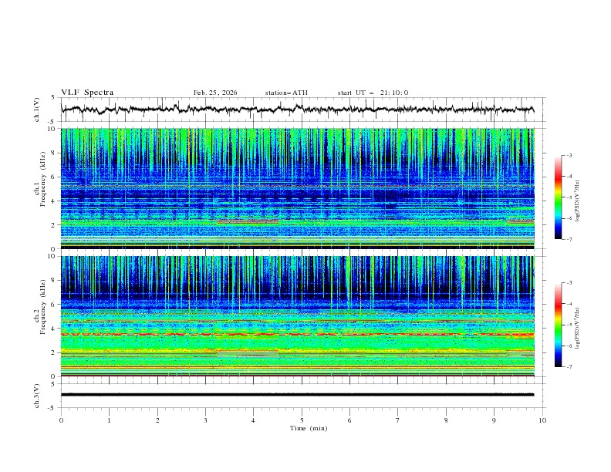Click the "VLF Spectra" plot title

tap(87, 93)
